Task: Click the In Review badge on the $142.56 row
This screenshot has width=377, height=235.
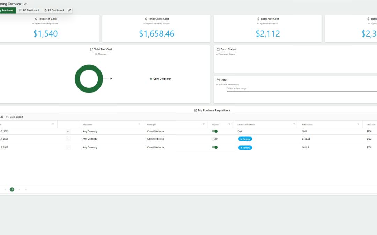Action: [x=245, y=139]
